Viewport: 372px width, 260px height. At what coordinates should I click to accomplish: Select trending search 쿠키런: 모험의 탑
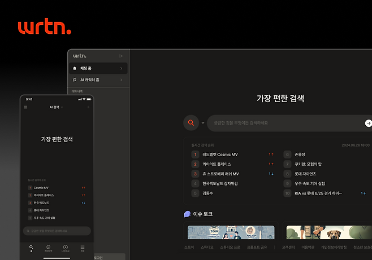point(308,164)
